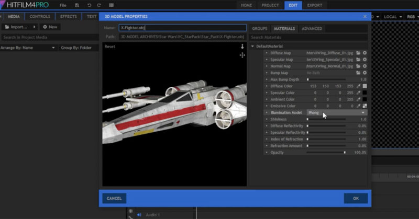419x219 pixels.
Task: Open the Emissive Color transparent swatch
Action: [x=365, y=106]
